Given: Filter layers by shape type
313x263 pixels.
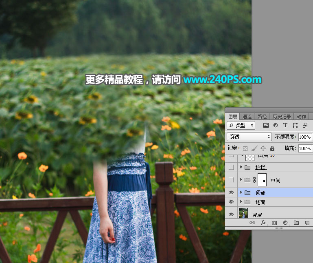Looking at the screenshot, I should pyautogui.click(x=295, y=126).
